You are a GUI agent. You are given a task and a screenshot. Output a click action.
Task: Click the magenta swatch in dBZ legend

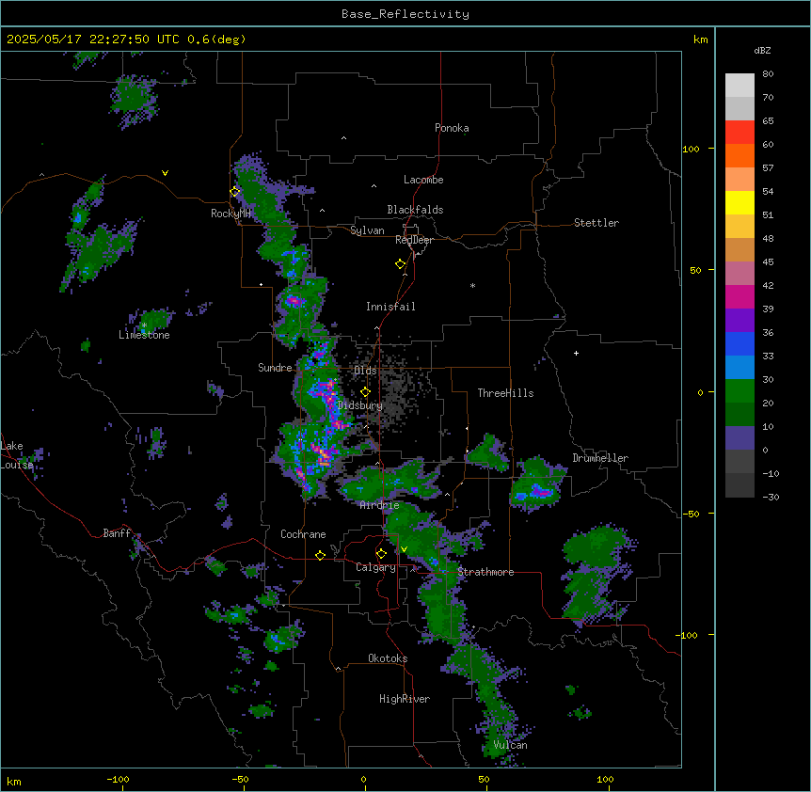(739, 296)
